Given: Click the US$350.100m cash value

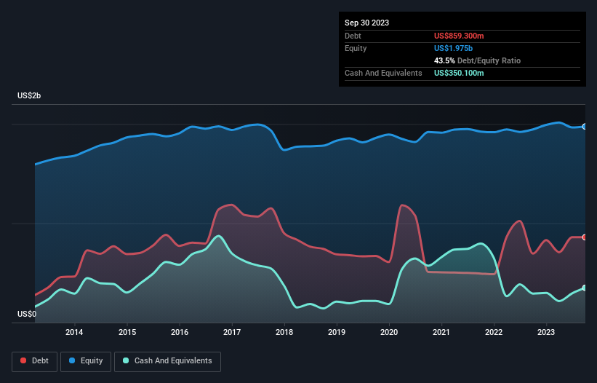Looking at the screenshot, I should 459,73.
